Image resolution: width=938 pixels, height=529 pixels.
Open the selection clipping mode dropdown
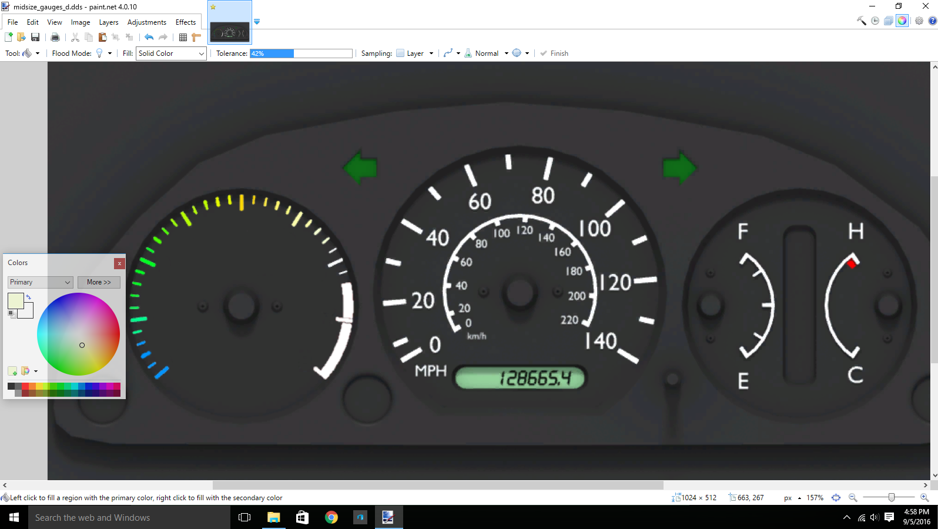click(521, 53)
